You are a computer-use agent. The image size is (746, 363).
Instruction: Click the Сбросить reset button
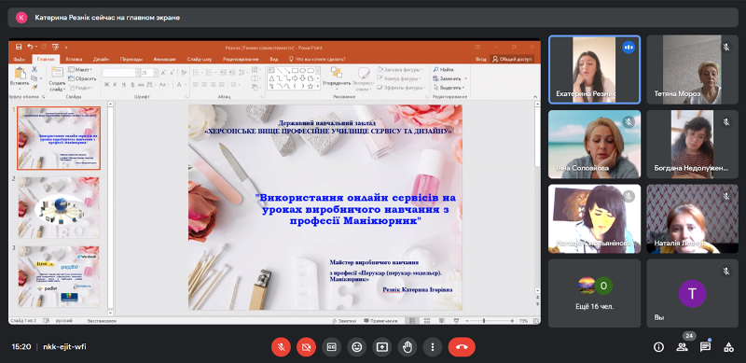click(x=82, y=78)
